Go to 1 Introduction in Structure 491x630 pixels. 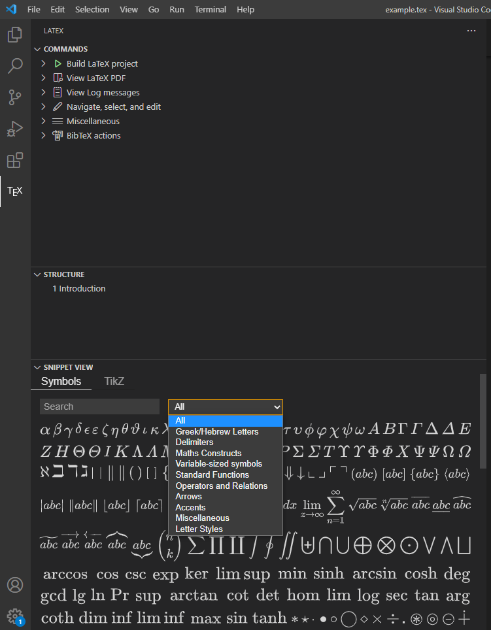(79, 288)
